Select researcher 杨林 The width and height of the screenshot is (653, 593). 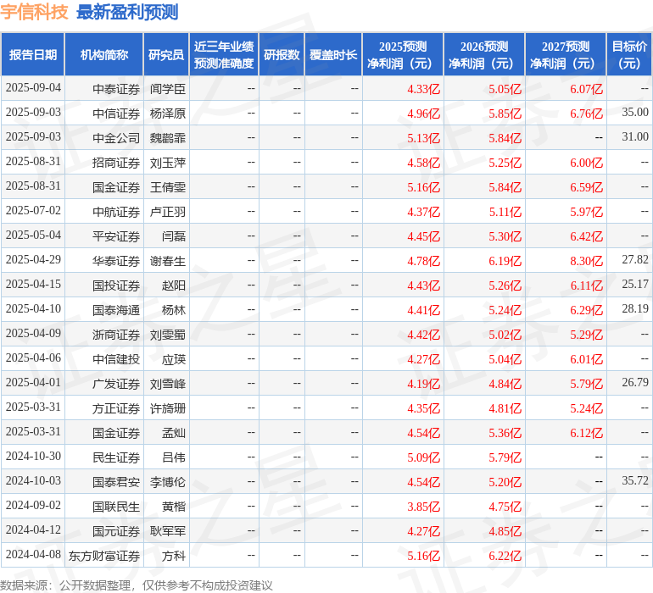tap(174, 309)
